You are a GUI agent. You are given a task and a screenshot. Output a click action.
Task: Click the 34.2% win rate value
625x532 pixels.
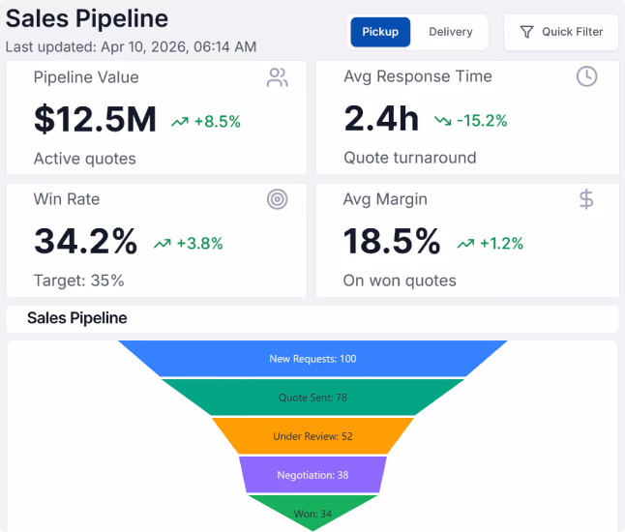click(86, 241)
